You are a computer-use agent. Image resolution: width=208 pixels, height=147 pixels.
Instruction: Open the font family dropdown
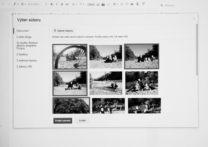coord(16,4)
